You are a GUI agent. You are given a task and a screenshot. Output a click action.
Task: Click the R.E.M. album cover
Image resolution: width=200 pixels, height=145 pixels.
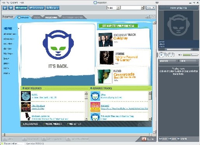point(26,96)
